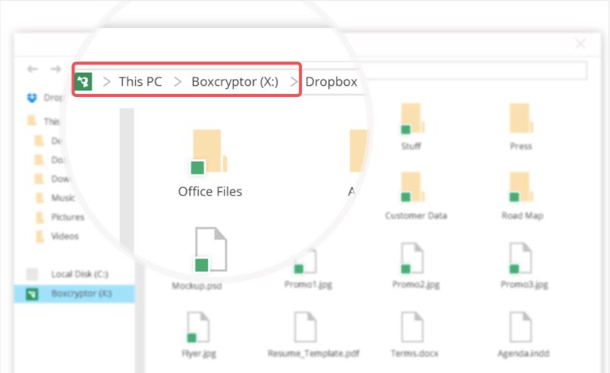The height and width of the screenshot is (373, 610).
Task: Open the Office Files folder
Action: pyautogui.click(x=210, y=164)
